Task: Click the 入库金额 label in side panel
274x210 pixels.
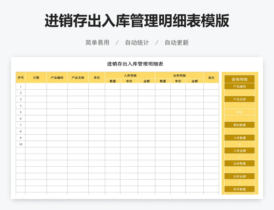Action: [239, 151]
